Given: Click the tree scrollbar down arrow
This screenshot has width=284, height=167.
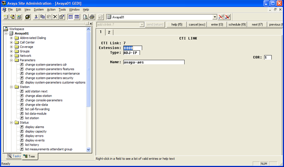Looking at the screenshot, I should click(x=88, y=150).
